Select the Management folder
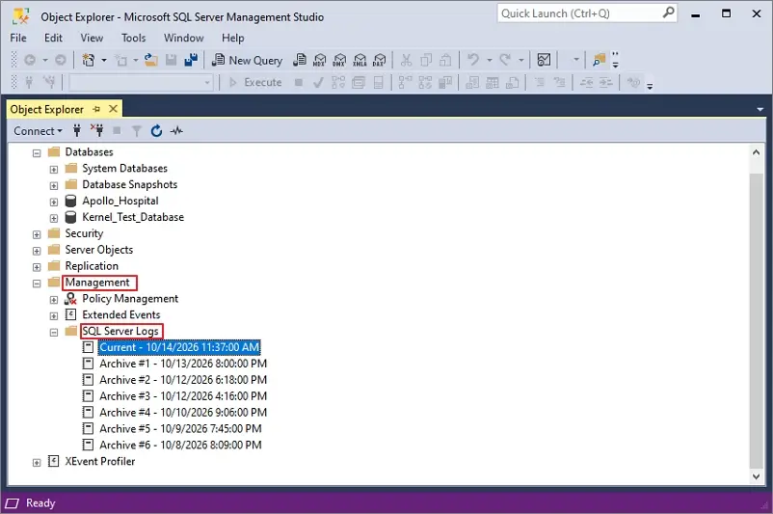Viewport: 773px width, 514px height. pos(97,283)
